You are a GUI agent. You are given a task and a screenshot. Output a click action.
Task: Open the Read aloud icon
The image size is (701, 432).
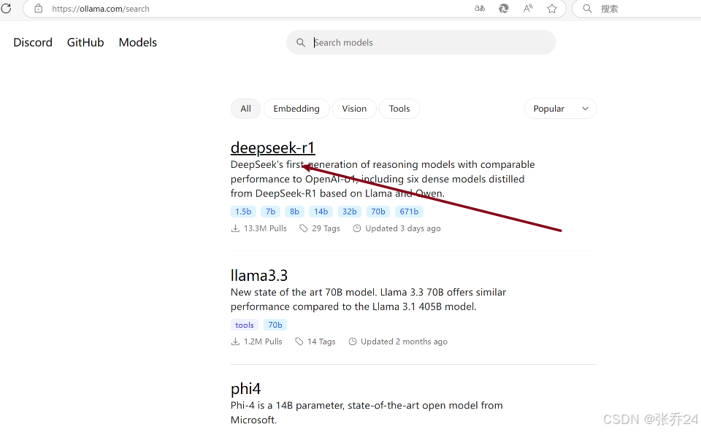coord(528,9)
